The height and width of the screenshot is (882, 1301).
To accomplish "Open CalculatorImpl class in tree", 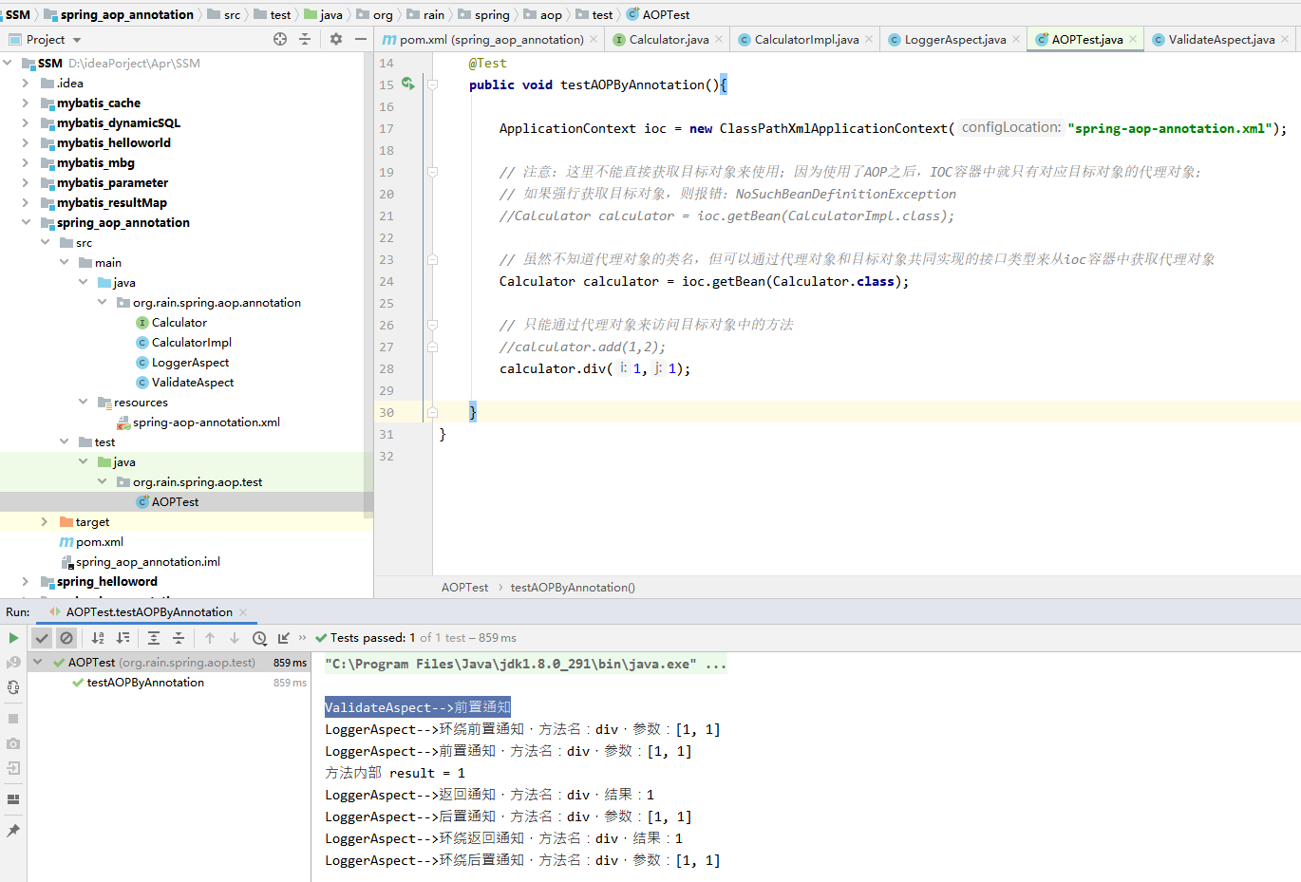I will pos(191,342).
